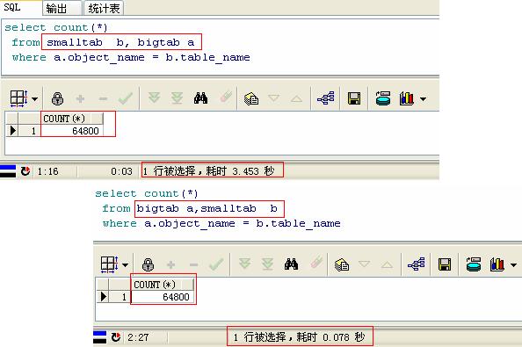This screenshot has width=522, height=347.
Task: Click COUNT(*) column header above 3.453 秒 status
Action: click(x=71, y=119)
